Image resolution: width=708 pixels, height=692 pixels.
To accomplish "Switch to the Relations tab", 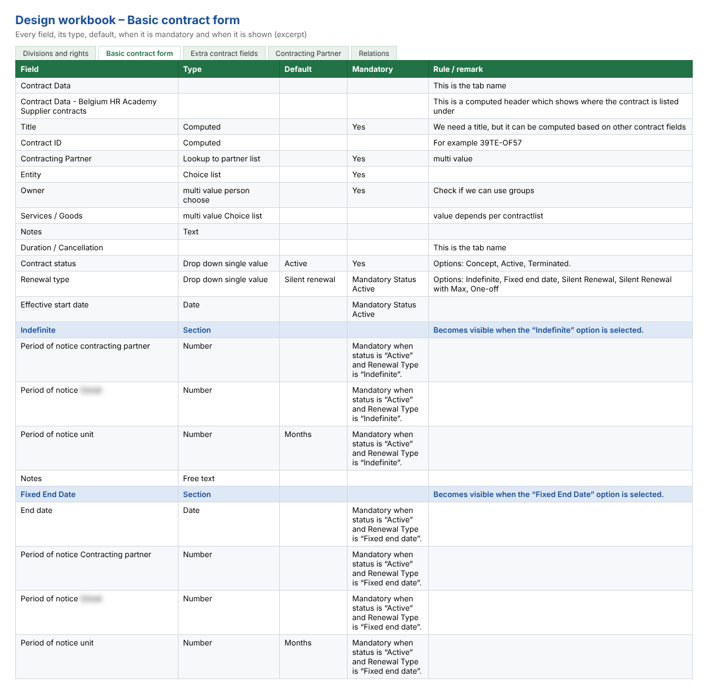I will point(374,53).
